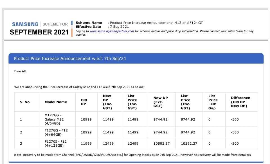Click Old DP 10999 in the F127GG row
Screen dimensions: 270x164
[86, 132]
